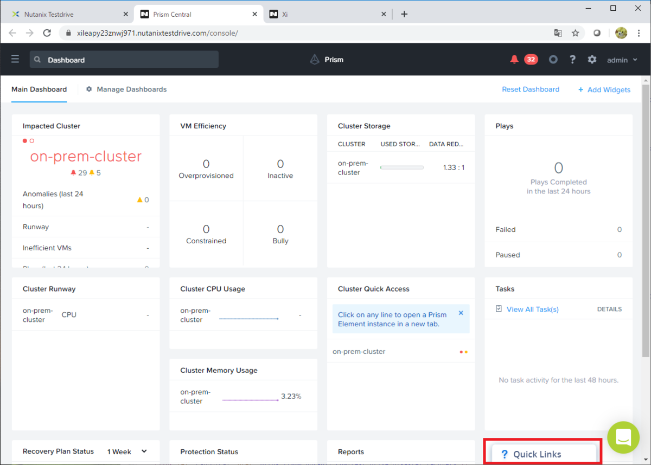Click the translate page icon

click(x=558, y=33)
